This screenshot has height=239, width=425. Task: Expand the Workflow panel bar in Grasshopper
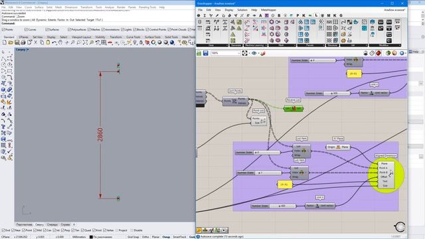tap(384, 45)
